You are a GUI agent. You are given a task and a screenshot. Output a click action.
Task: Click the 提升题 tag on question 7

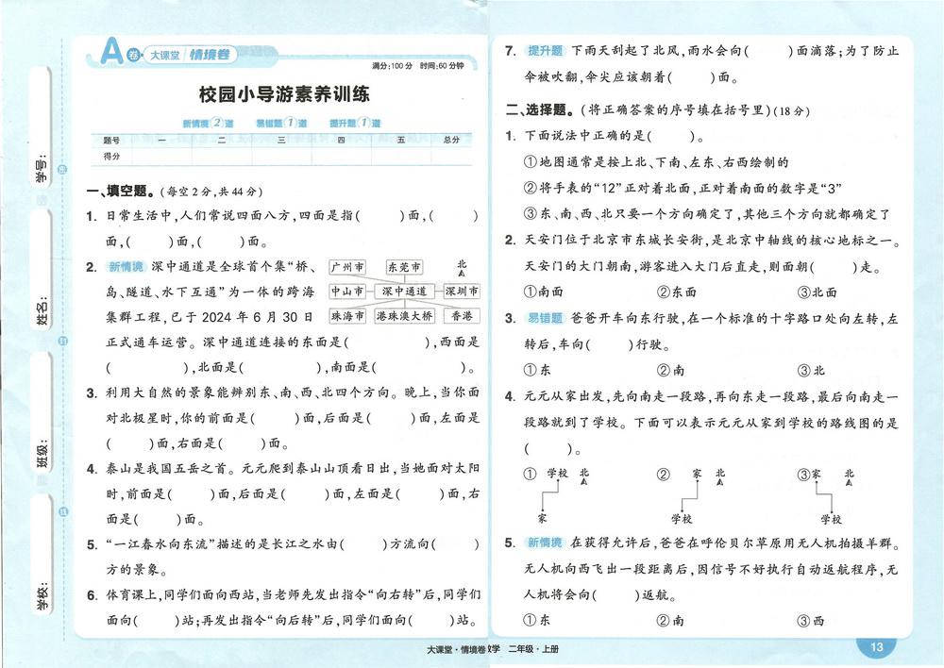tap(545, 50)
